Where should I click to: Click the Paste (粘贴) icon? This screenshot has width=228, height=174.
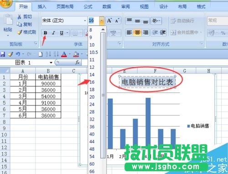8,20
